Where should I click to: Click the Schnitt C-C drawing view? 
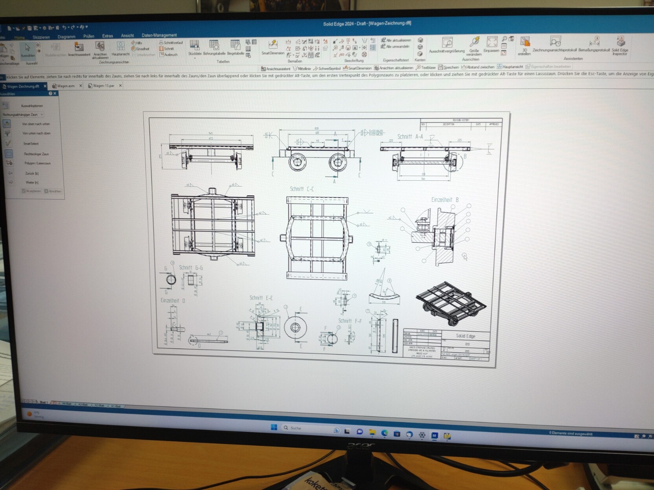point(317,237)
